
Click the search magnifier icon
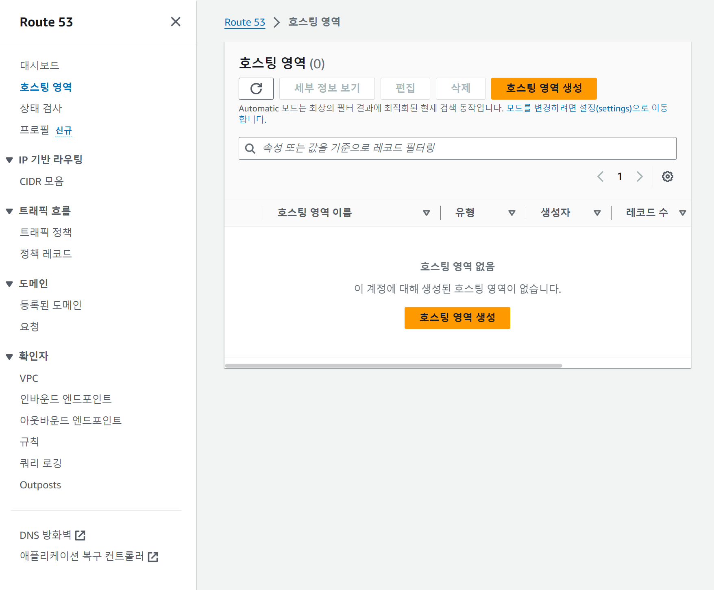pyautogui.click(x=250, y=148)
